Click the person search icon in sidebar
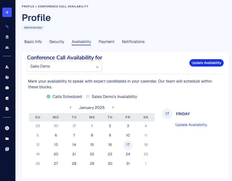232x181 pixels. click(7, 67)
